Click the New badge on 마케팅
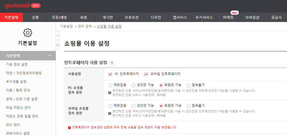 pyautogui.click(x=235, y=13)
